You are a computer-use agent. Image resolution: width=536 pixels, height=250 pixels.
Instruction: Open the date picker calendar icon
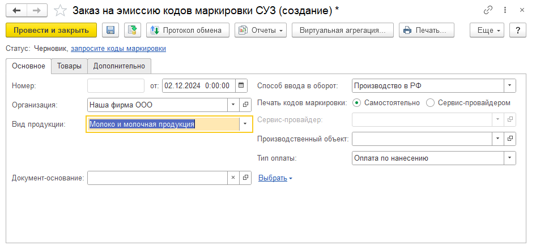242,85
